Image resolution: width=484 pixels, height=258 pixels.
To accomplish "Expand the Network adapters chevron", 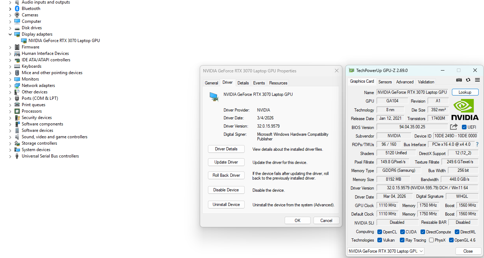I will [10, 86].
